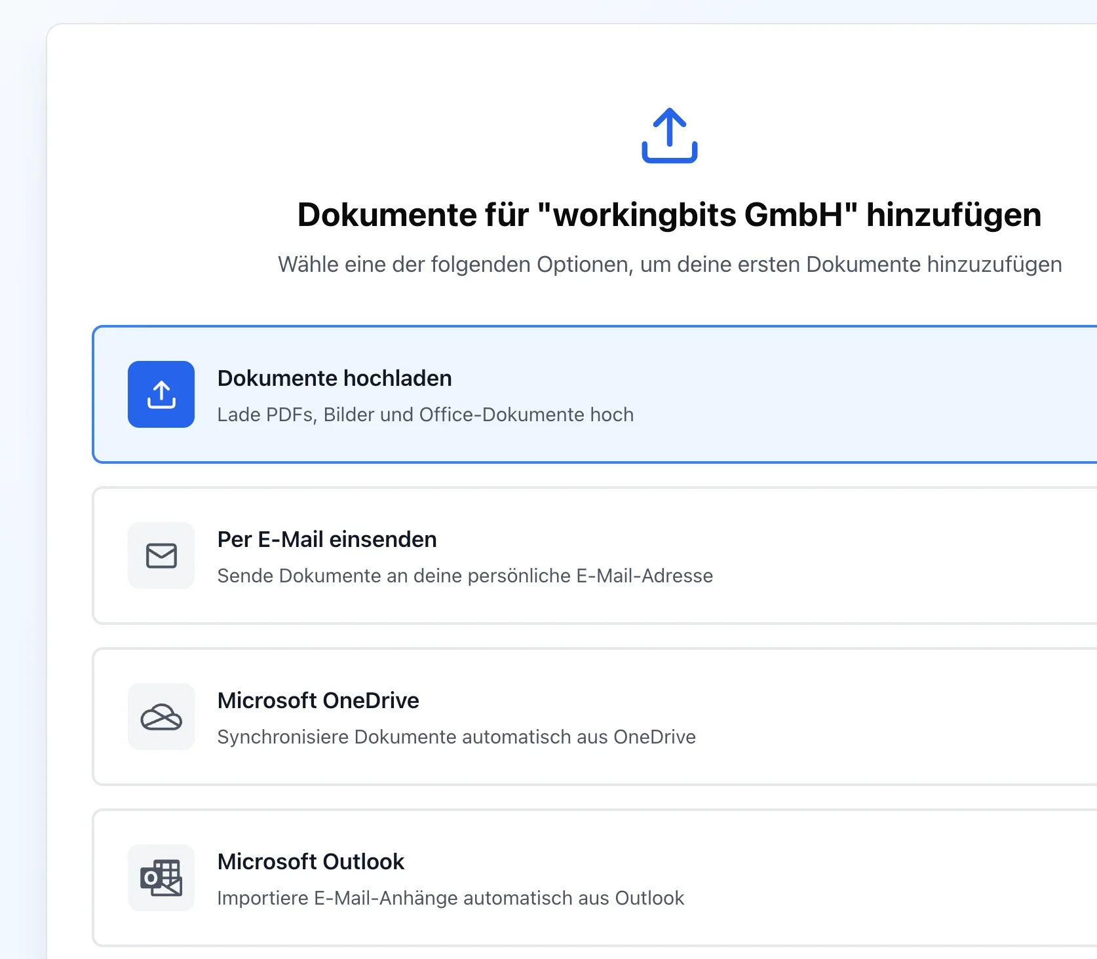Click the OneDrive description about automatic sync
This screenshot has height=959, width=1097.
(x=456, y=737)
